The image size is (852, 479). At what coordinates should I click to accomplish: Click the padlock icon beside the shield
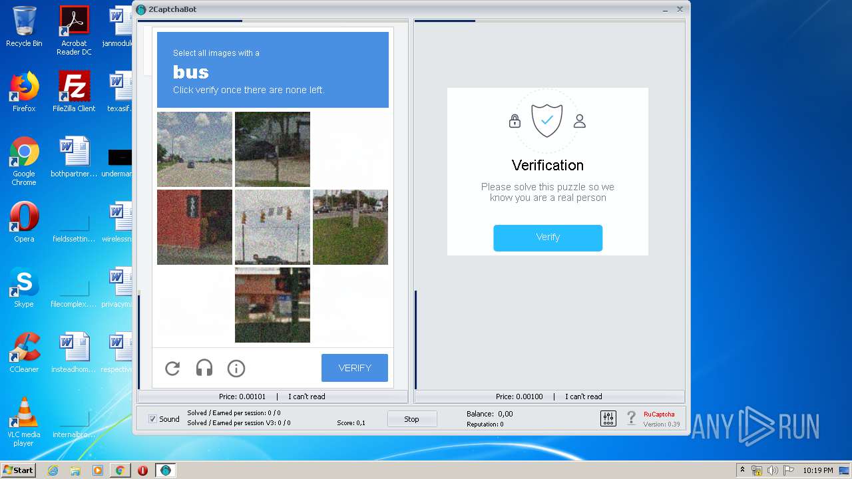pos(515,120)
